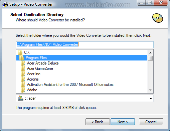Image resolution: width=170 pixels, height=131 pixels.
Task: Select Activation Assistant for 2007 Office folder
Action: click(x=82, y=85)
